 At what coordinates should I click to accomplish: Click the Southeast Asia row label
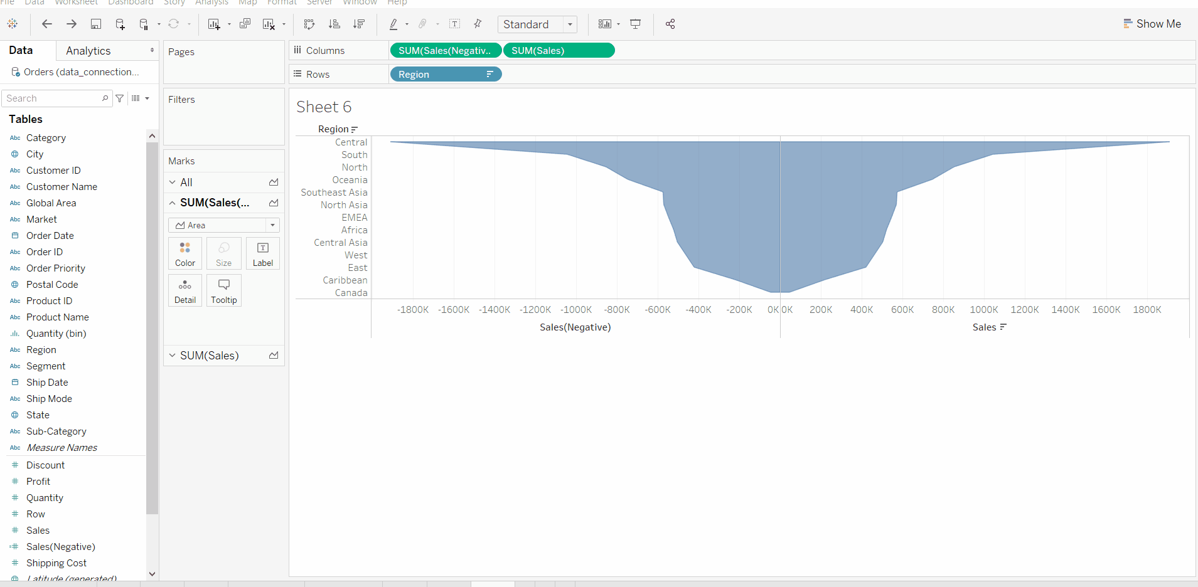(x=334, y=193)
